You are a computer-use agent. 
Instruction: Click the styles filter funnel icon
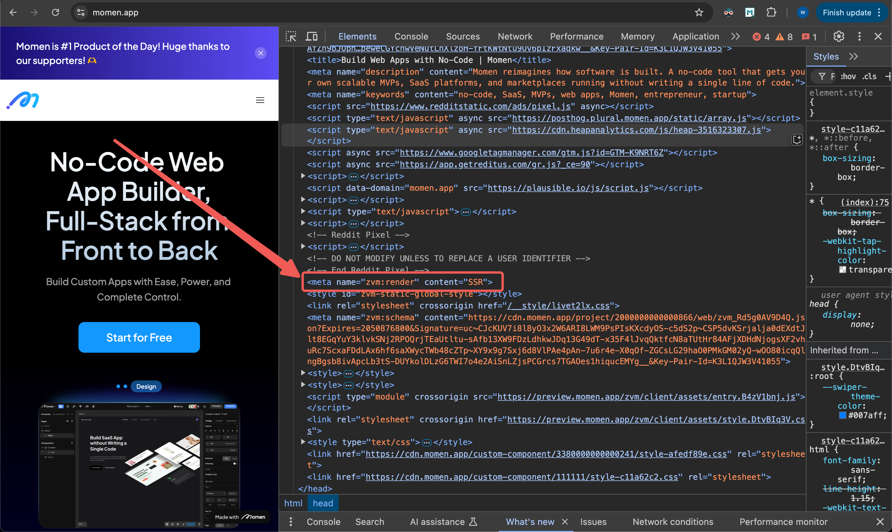822,76
